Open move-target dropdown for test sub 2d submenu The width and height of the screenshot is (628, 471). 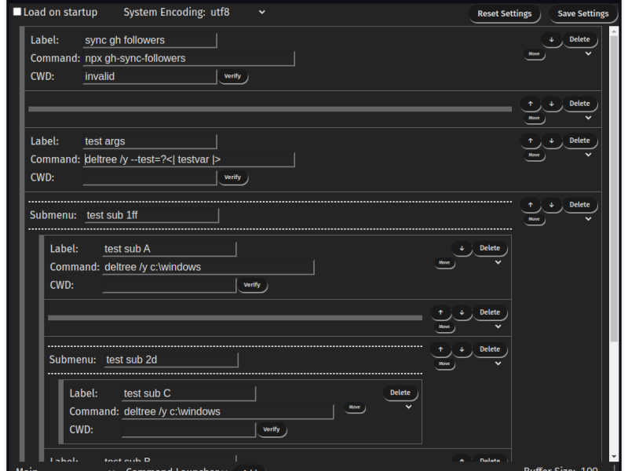(498, 363)
